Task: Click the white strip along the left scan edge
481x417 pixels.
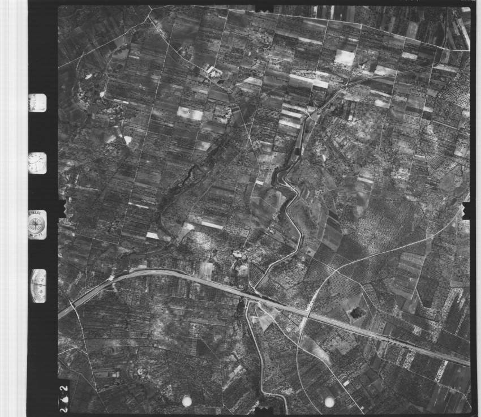Action: [14, 208]
